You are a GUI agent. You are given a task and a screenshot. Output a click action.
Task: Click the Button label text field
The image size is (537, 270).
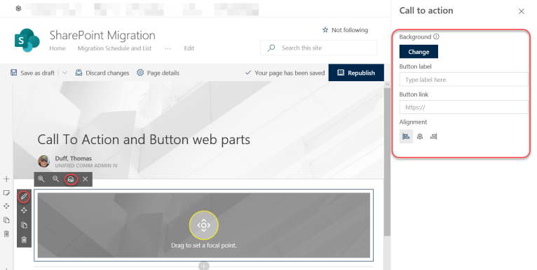point(463,79)
